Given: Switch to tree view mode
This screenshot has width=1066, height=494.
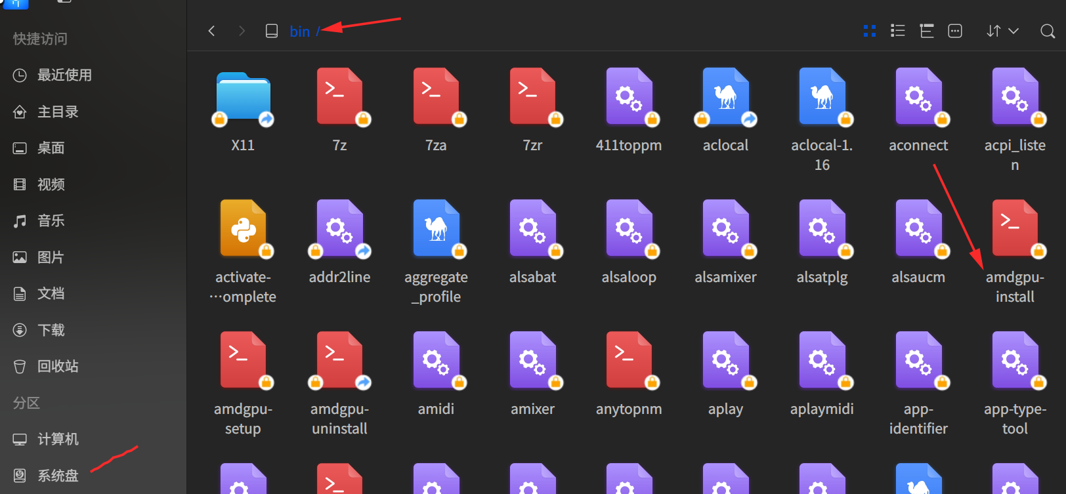Looking at the screenshot, I should [x=926, y=31].
